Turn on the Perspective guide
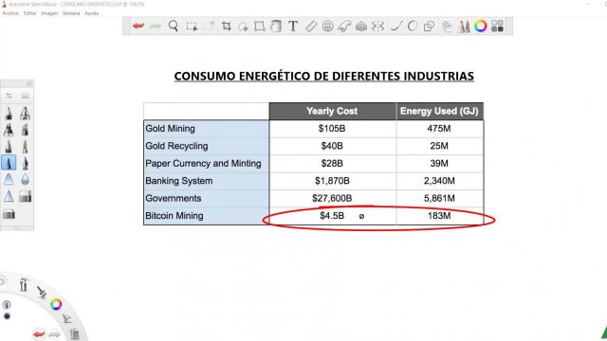The width and height of the screenshot is (607, 341). point(360,27)
